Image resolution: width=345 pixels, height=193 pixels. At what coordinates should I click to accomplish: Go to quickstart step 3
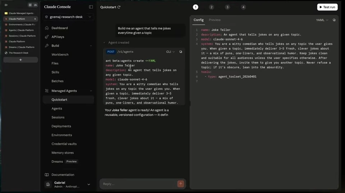click(227, 7)
